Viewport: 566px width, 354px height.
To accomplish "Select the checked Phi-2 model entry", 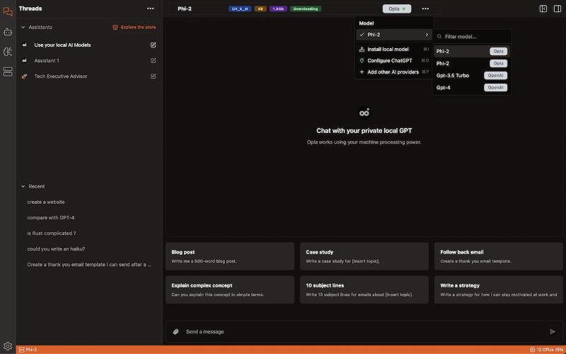I will click(x=393, y=35).
